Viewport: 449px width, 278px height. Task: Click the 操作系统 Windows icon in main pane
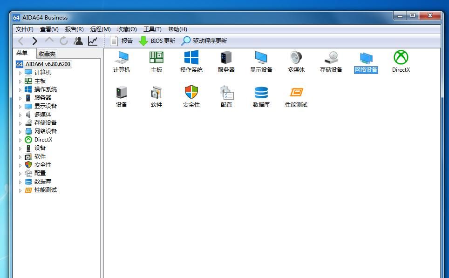pos(191,58)
